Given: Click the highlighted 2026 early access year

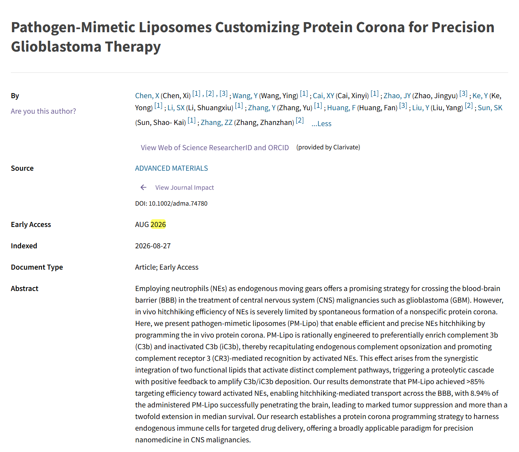Looking at the screenshot, I should (x=158, y=224).
